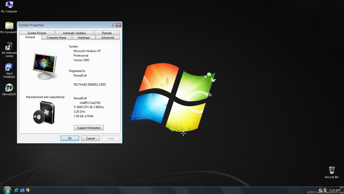344x194 pixels.
Task: Open the My Computer desktop icon
Action: (9, 7)
